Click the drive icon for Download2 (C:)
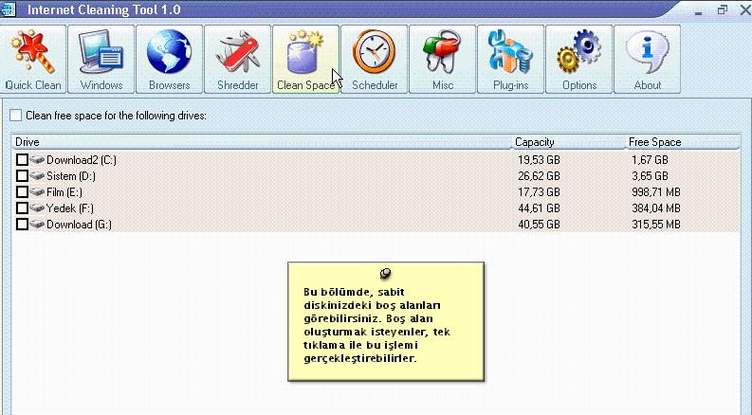The width and height of the screenshot is (752, 415). pyautogui.click(x=37, y=159)
